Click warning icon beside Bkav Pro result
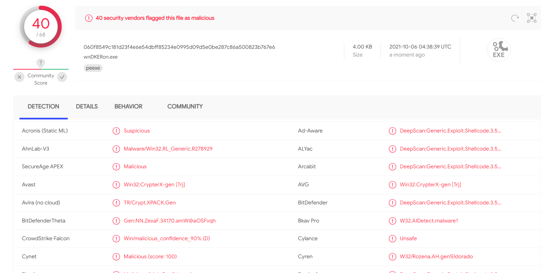Viewport: 541px width, 273px height. click(393, 221)
